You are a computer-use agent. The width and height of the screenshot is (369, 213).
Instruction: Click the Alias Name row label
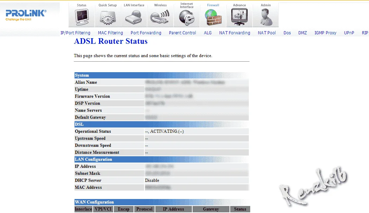point(86,82)
